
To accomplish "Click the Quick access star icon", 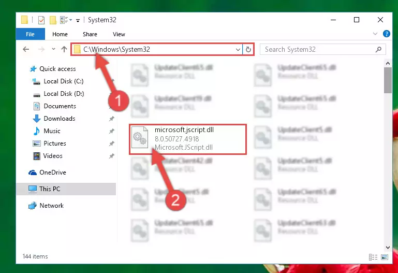I will [33, 69].
